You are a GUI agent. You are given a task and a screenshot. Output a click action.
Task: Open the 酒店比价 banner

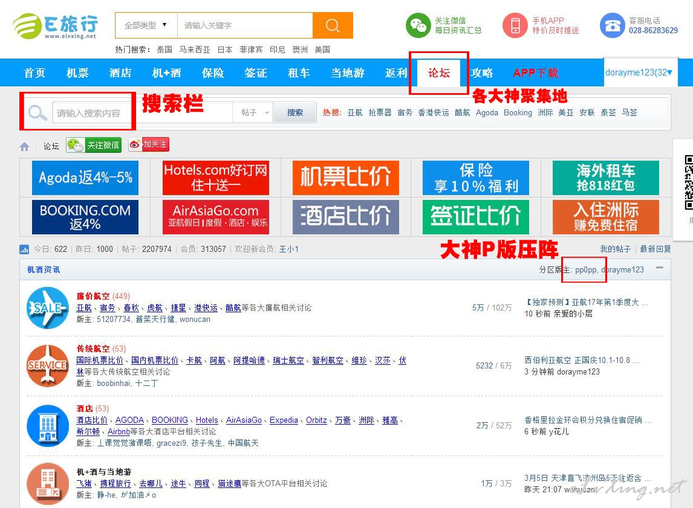click(x=346, y=217)
